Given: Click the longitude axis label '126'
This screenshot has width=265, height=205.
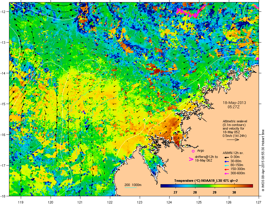Looking at the screenshot, I should click(229, 202).
